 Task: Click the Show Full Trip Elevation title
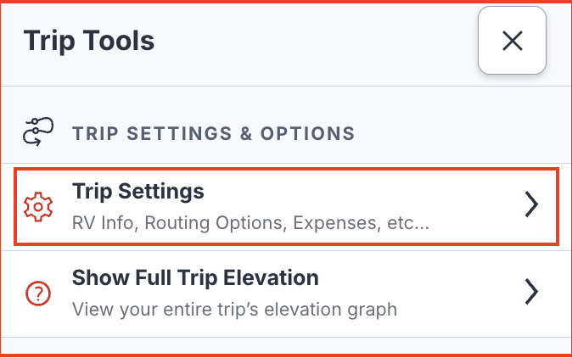coord(195,277)
